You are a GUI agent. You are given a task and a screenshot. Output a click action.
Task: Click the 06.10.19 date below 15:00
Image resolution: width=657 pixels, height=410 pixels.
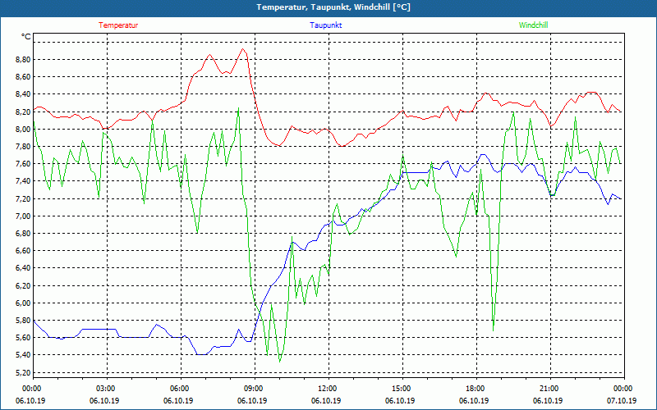400,400
